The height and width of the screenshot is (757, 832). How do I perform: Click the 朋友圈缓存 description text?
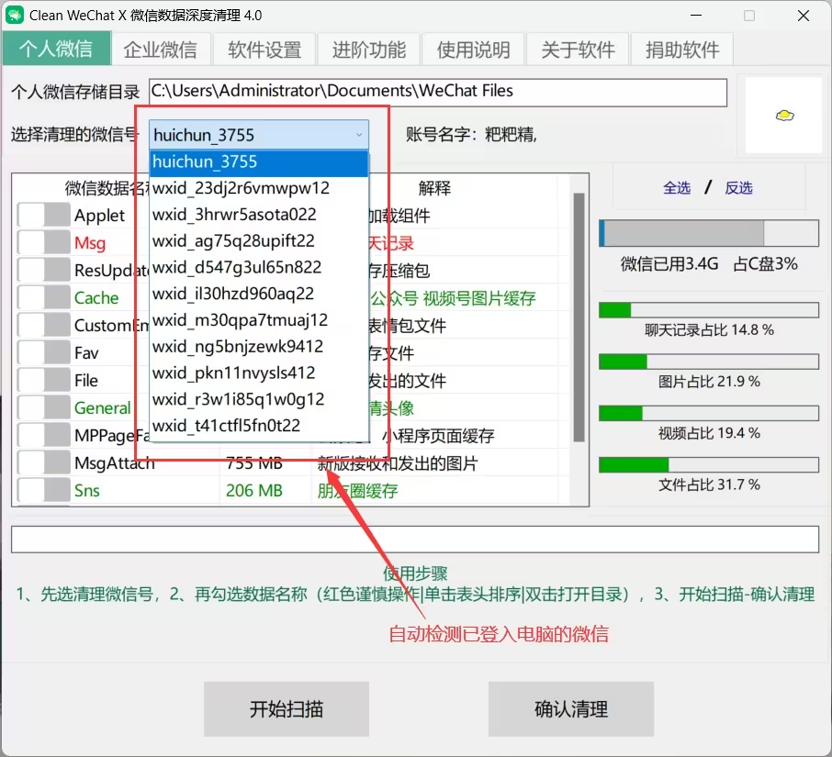click(x=357, y=491)
